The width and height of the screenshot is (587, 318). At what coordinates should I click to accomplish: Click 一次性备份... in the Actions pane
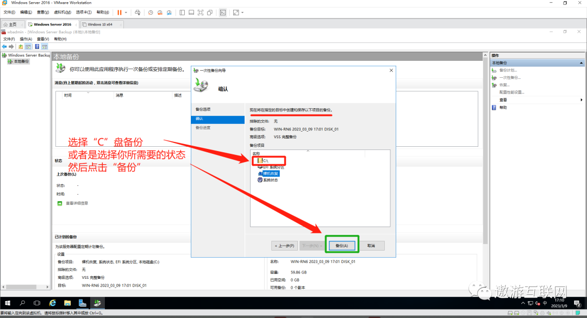[510, 78]
